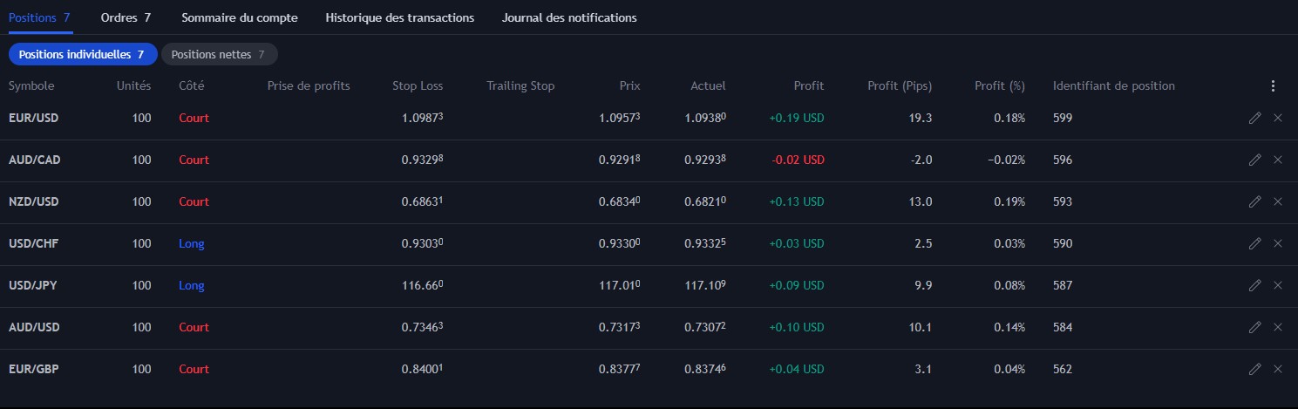
Task: Close the NZD/USD position
Action: pyautogui.click(x=1278, y=201)
